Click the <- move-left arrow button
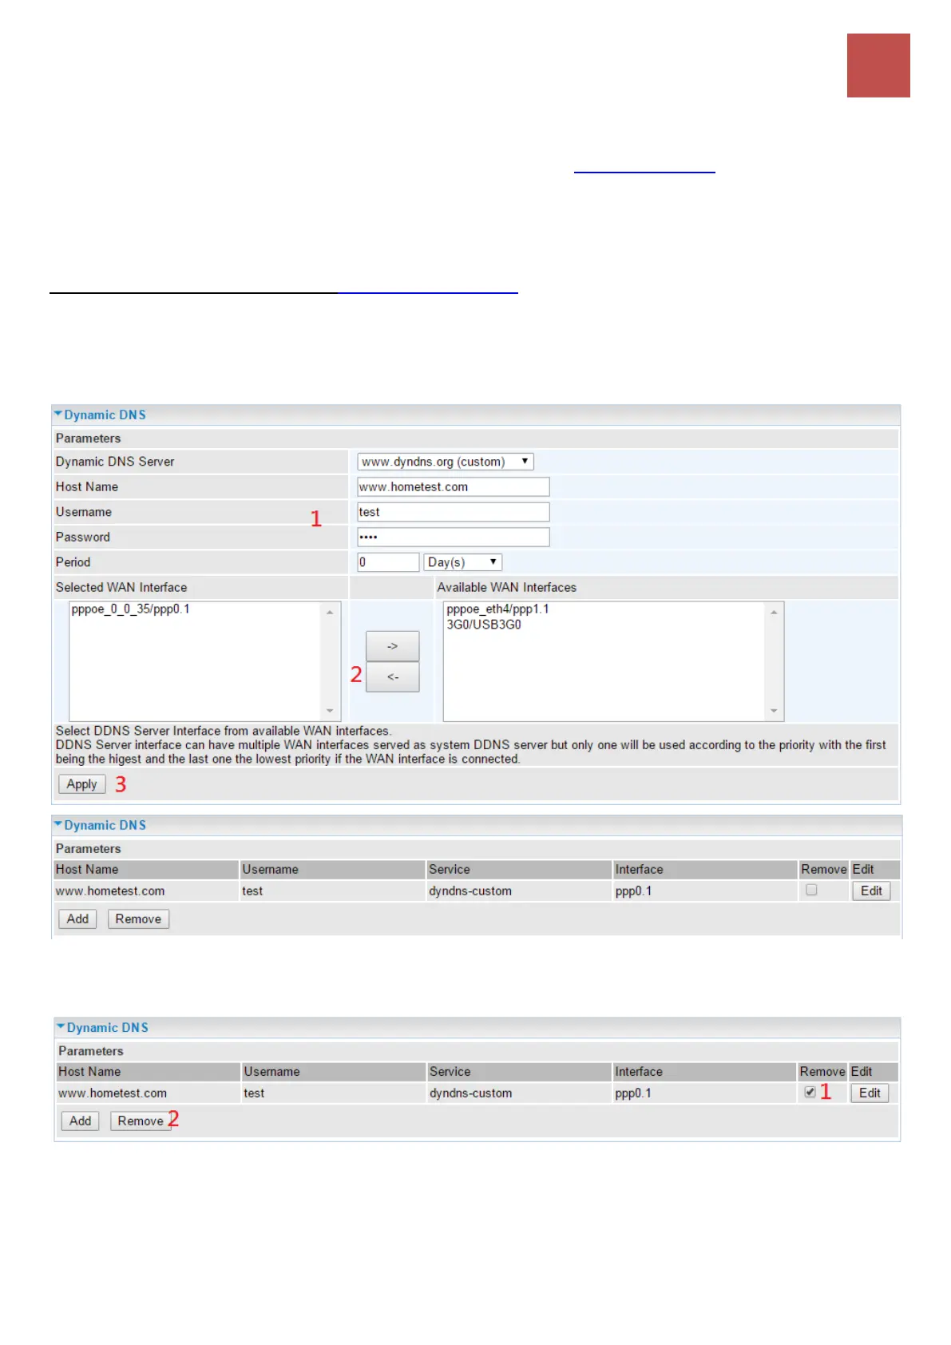The height and width of the screenshot is (1345, 951). [x=392, y=676]
